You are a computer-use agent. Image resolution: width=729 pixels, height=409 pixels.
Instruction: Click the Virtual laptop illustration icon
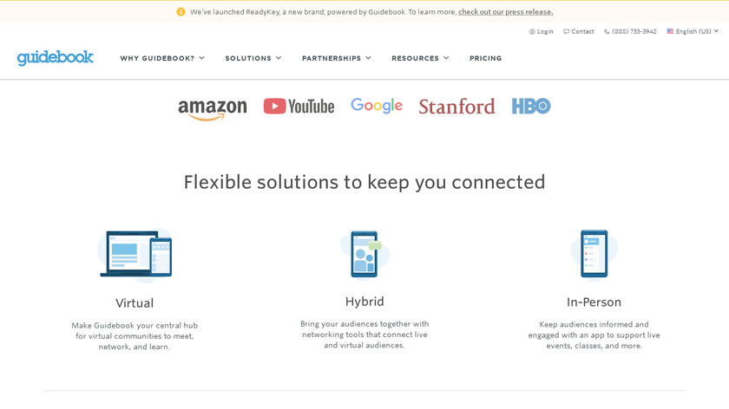[135, 254]
